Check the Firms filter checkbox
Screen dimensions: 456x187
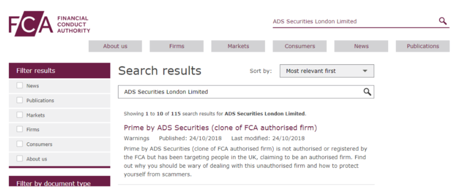pyautogui.click(x=19, y=129)
